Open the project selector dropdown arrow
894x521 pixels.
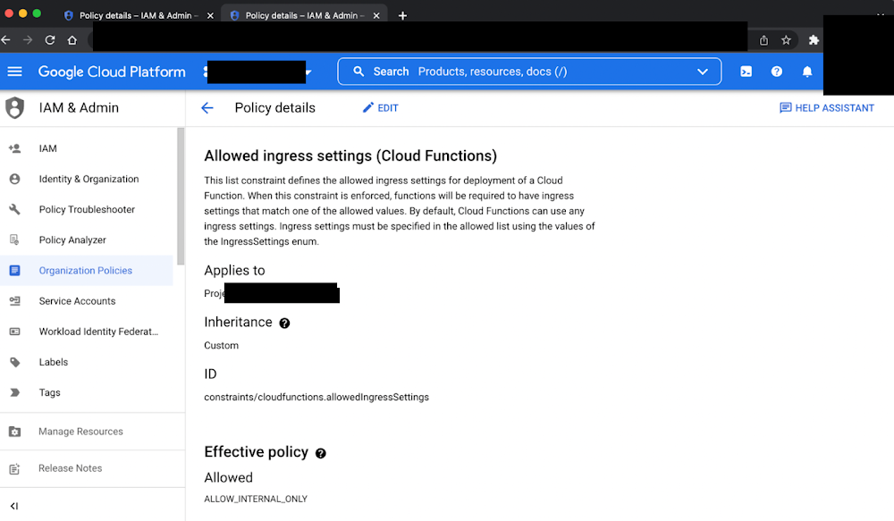(x=308, y=72)
